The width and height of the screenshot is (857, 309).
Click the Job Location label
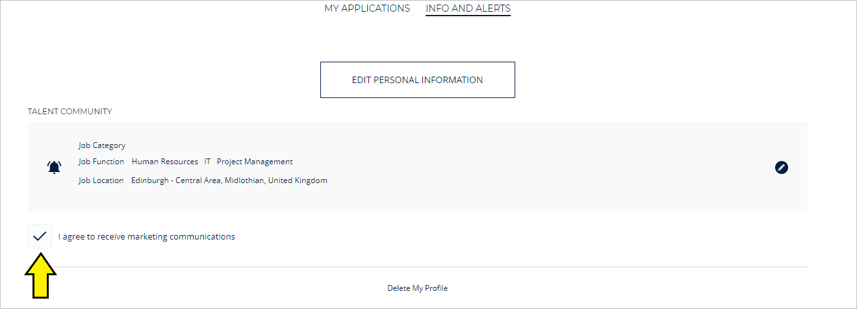101,180
